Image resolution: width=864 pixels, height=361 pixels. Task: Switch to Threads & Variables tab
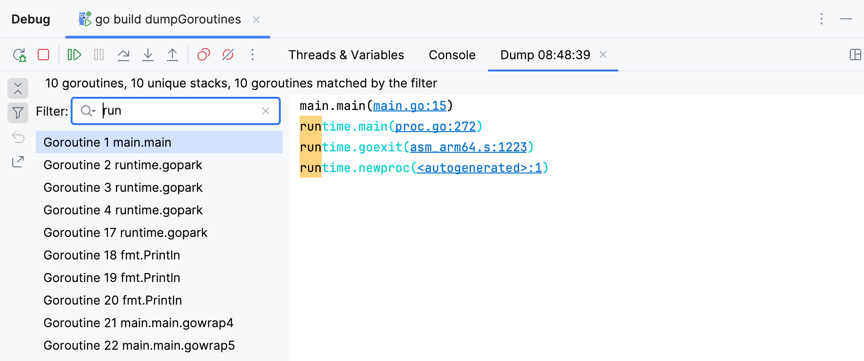(346, 55)
